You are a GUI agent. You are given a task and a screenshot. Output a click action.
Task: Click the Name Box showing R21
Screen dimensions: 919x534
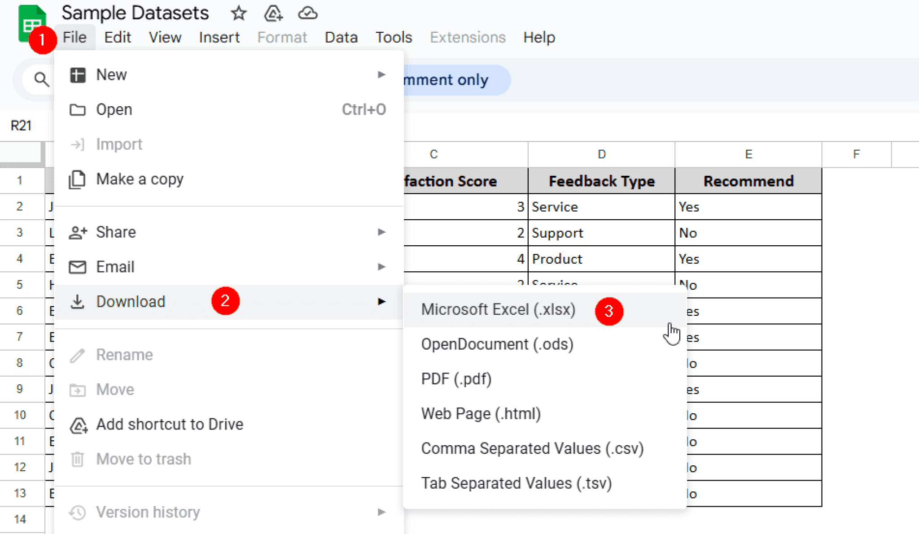[x=22, y=126]
